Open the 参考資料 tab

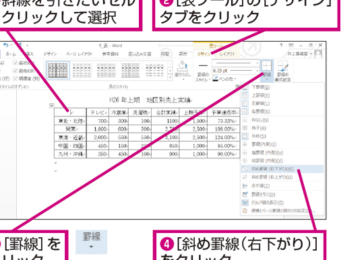click(x=111, y=54)
